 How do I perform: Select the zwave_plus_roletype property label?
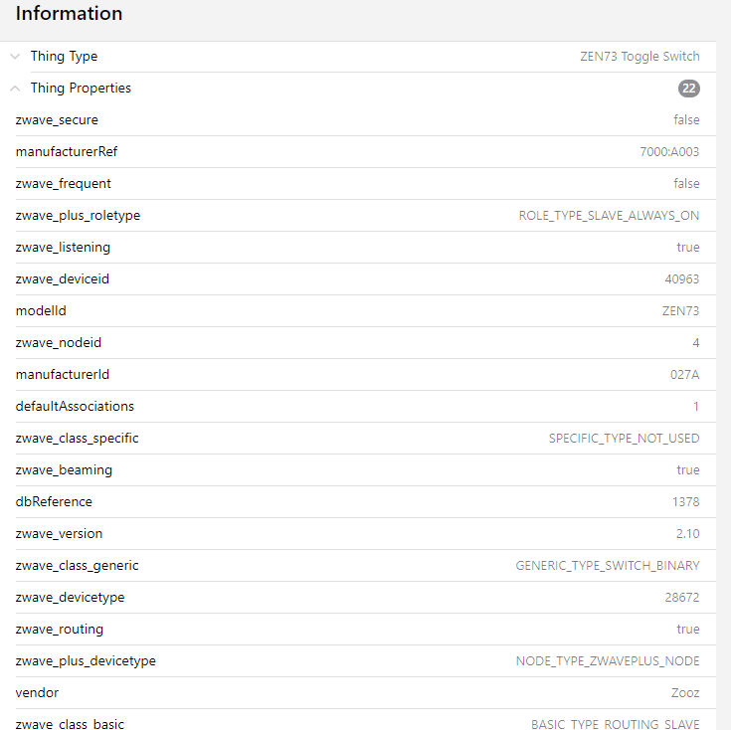(x=78, y=216)
